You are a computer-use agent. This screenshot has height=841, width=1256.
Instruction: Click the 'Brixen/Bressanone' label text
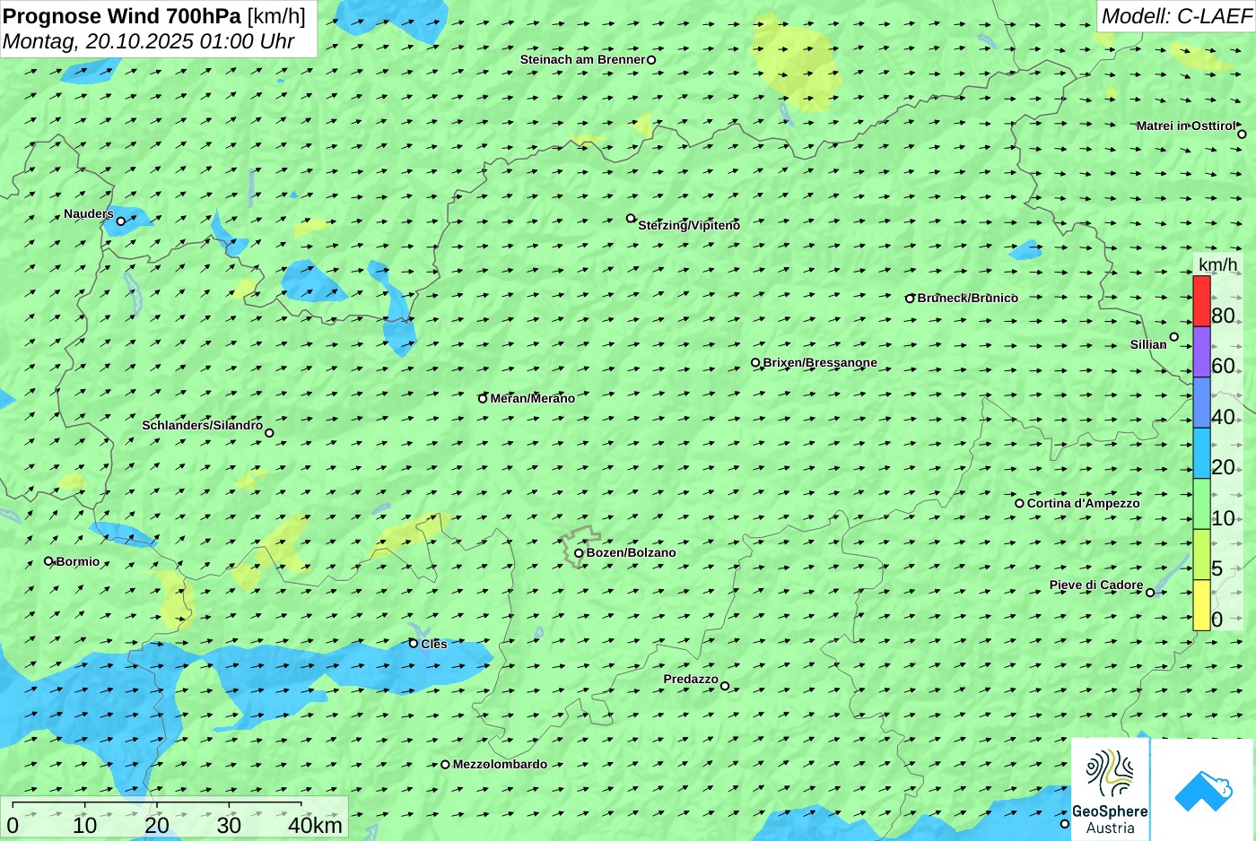[x=820, y=363]
